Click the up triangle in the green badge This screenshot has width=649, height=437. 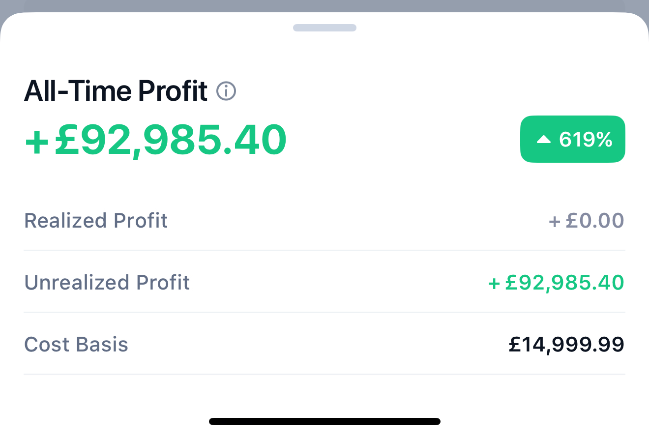tap(543, 140)
